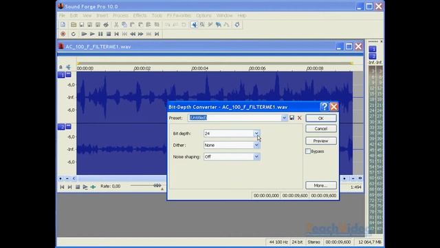Click Pause in the main transport bar
This screenshot has height=248, width=440.
pyautogui.click(x=100, y=34)
